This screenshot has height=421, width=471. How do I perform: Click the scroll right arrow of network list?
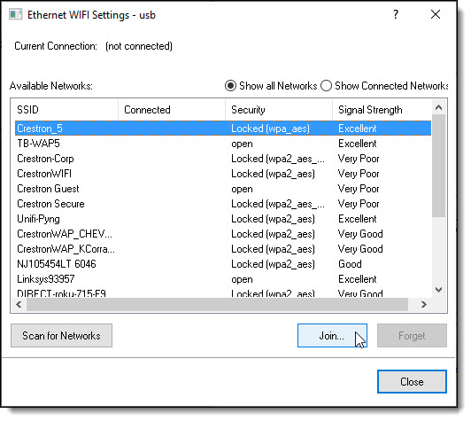click(x=424, y=305)
